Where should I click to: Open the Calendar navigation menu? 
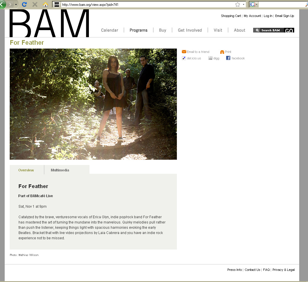pos(110,30)
